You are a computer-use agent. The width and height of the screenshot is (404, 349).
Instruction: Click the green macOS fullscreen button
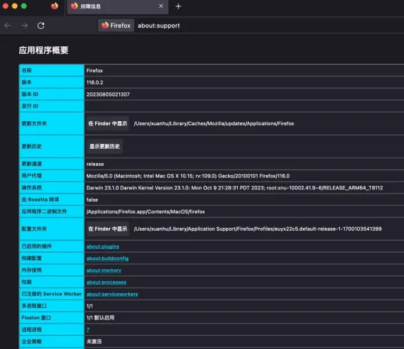click(x=24, y=6)
